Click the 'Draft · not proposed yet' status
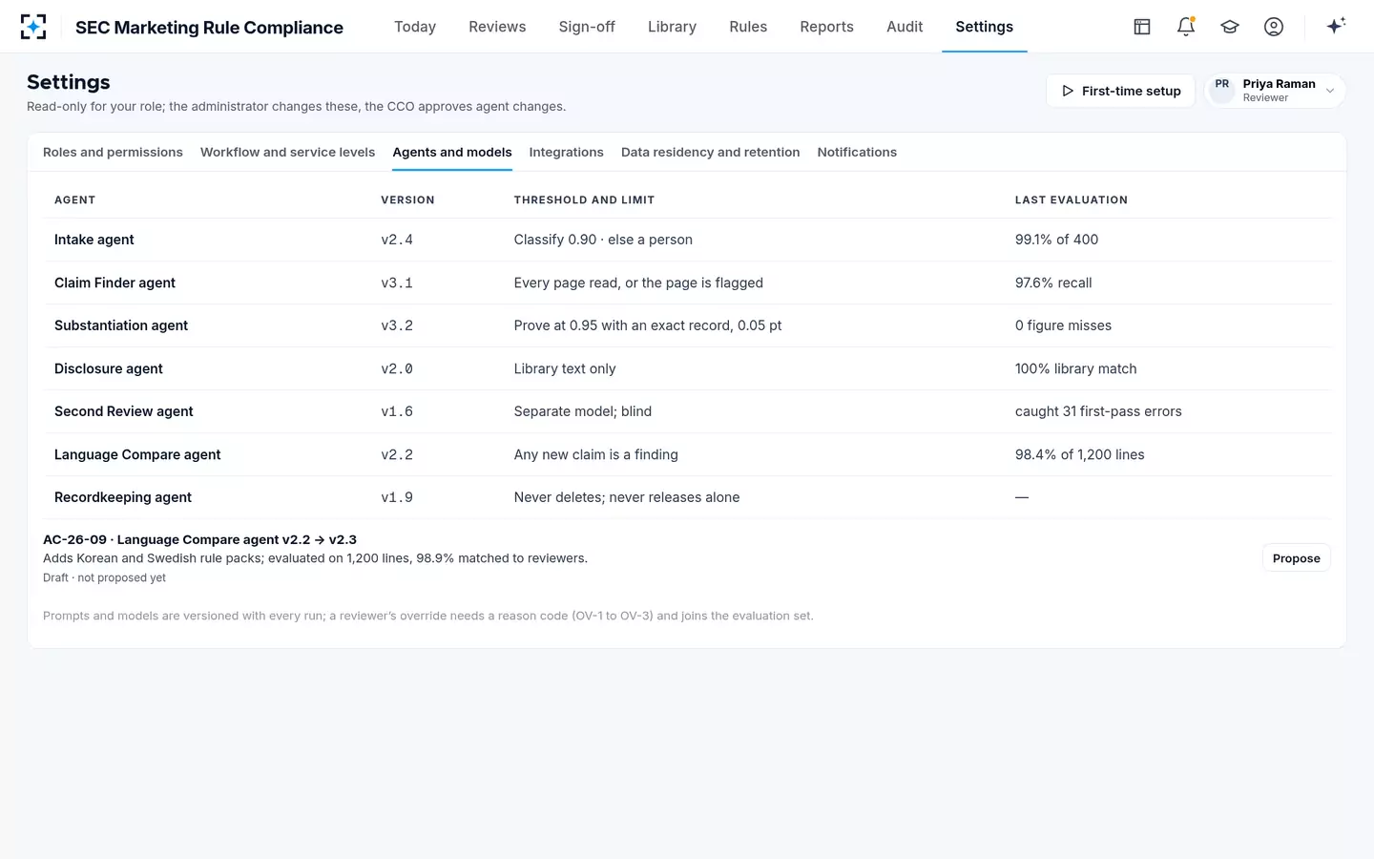This screenshot has height=859, width=1374. (x=104, y=577)
